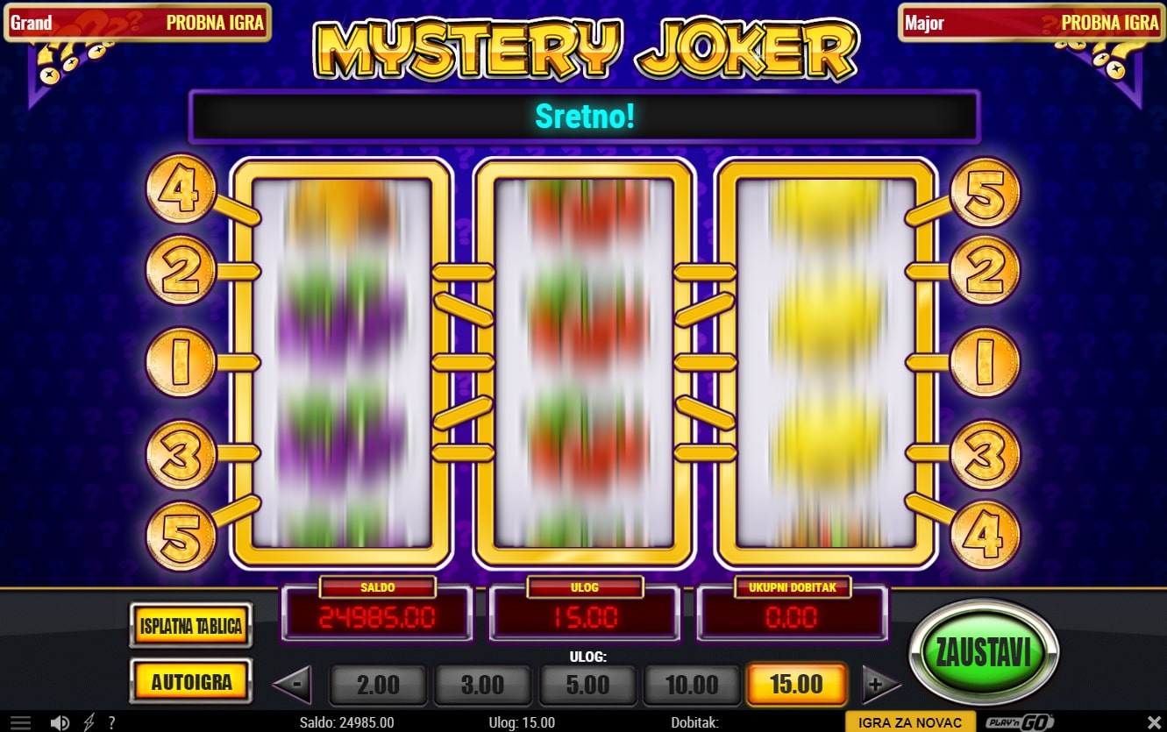Close the game with the X icon
The image size is (1167, 732).
(1154, 722)
